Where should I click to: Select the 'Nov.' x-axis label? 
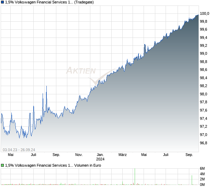[79, 155]
